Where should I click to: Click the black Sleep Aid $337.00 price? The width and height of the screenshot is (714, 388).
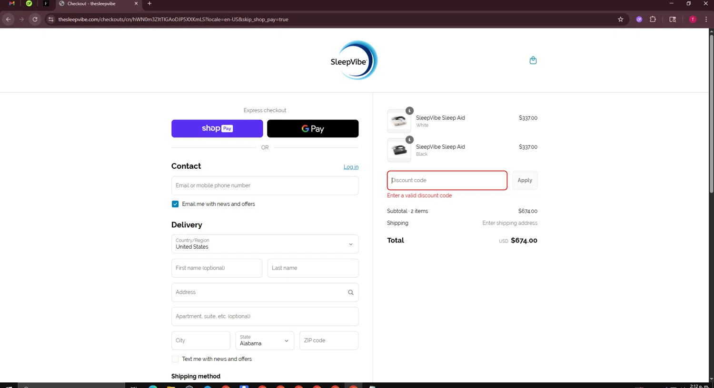528,147
